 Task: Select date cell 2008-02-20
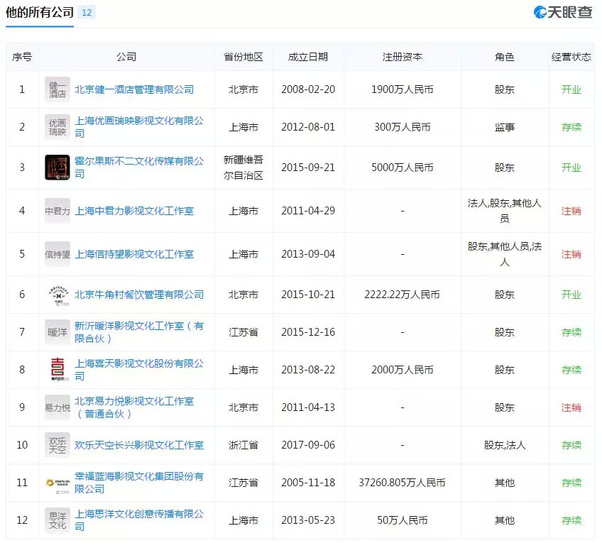coord(308,89)
